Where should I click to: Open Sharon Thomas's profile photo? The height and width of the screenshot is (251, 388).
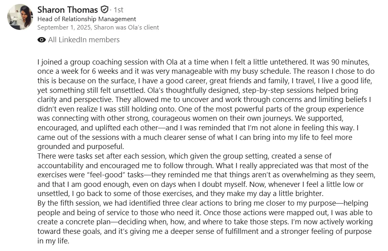[20, 17]
